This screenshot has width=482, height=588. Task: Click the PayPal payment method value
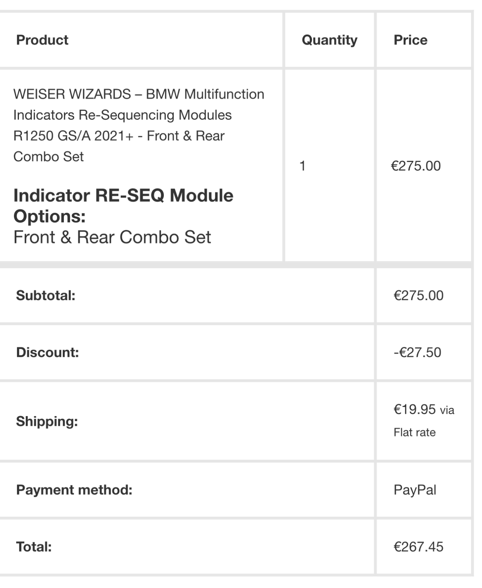tap(415, 490)
